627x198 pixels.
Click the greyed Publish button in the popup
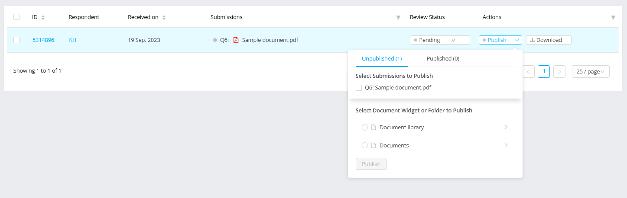[x=371, y=164]
